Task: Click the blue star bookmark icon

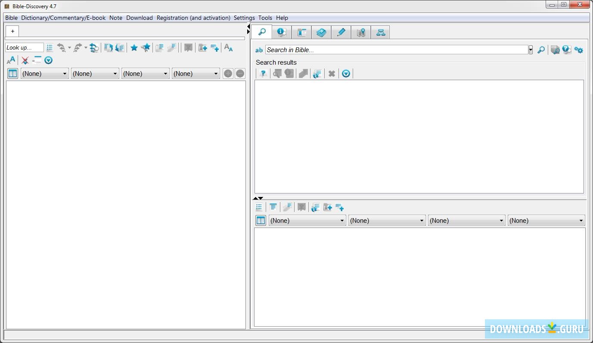Action: pyautogui.click(x=134, y=48)
